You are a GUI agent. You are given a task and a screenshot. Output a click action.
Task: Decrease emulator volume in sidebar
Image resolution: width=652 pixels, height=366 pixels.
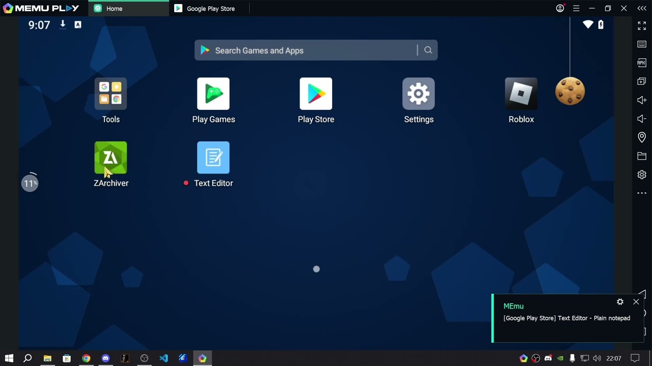click(x=642, y=118)
